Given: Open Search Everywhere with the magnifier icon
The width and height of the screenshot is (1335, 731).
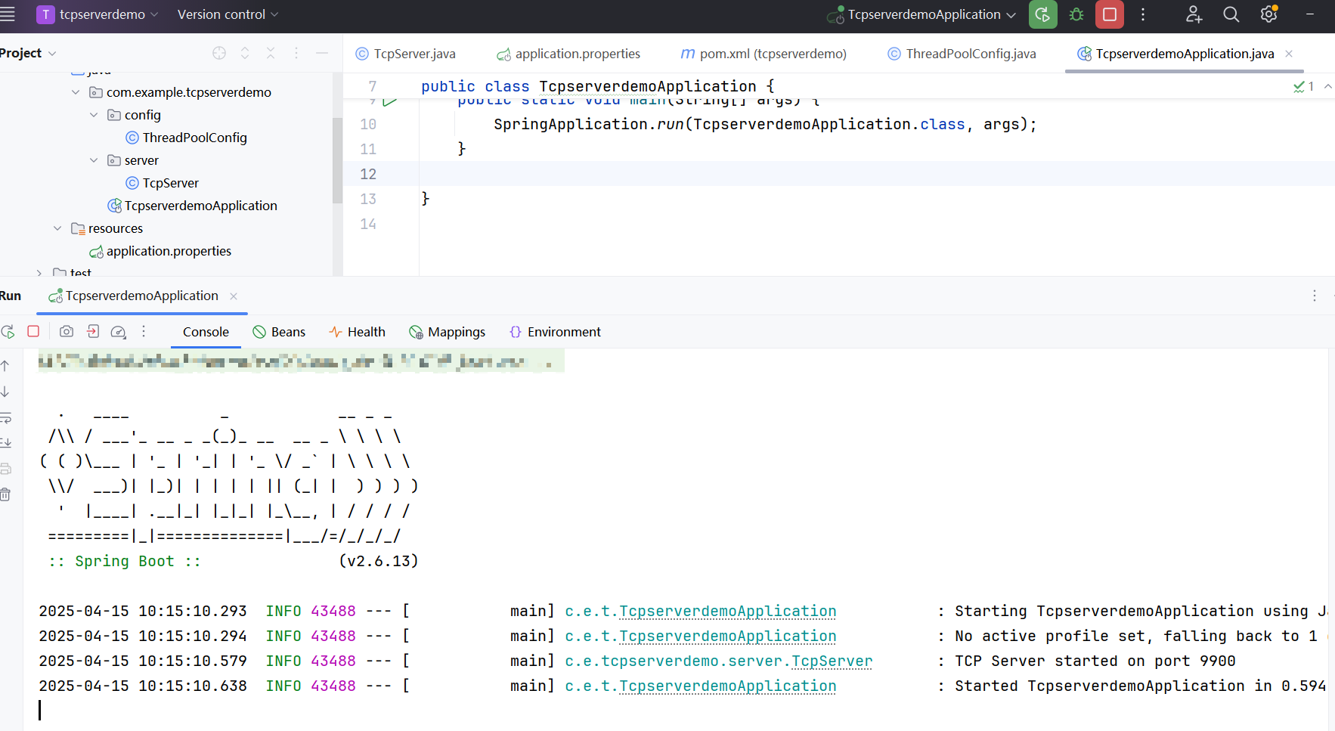Looking at the screenshot, I should click(x=1231, y=14).
